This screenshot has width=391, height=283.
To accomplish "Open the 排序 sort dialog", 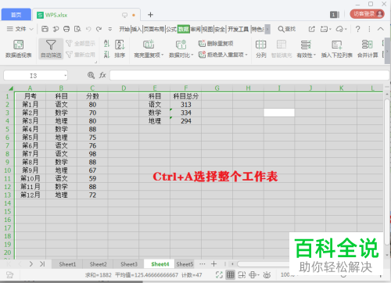I will click(x=120, y=48).
